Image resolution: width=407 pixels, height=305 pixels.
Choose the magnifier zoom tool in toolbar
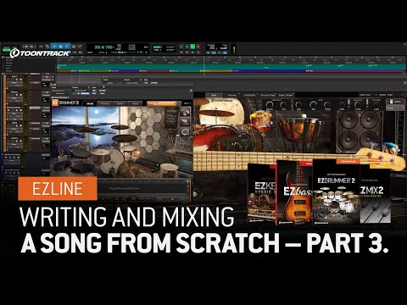coord(47,47)
